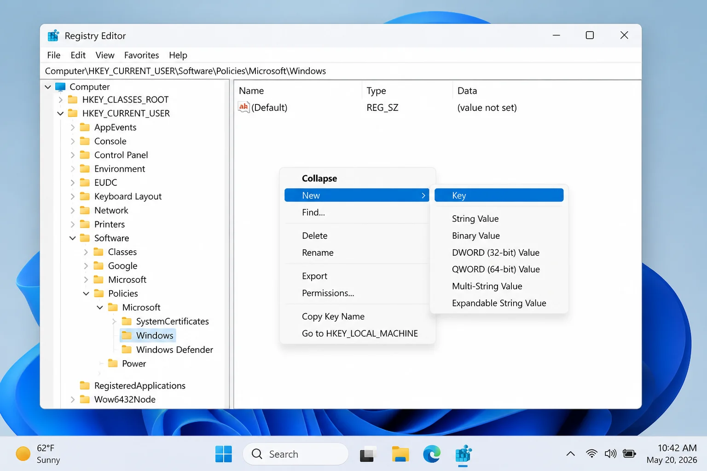Viewport: 707px width, 471px height.
Task: Select the RegisteredApplications key
Action: 140,385
